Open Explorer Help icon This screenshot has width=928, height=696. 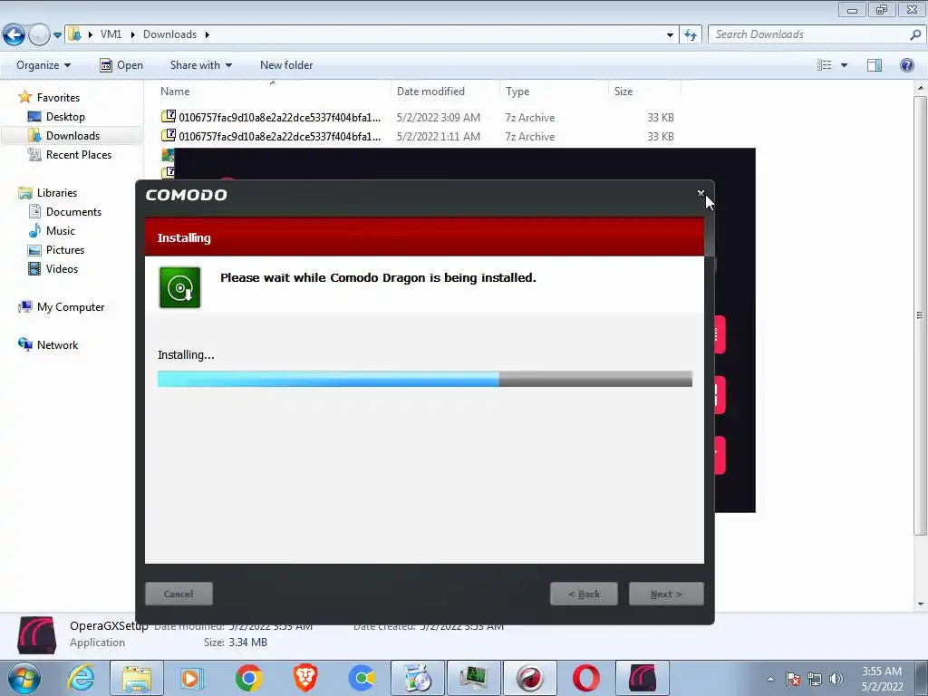point(906,65)
